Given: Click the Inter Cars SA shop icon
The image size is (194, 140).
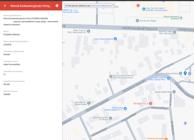Looking at the screenshot, I should click(x=144, y=9).
